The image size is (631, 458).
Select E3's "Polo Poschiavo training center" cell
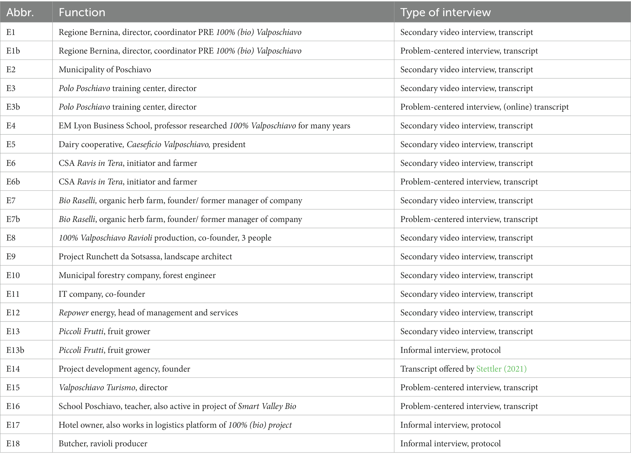223,88
